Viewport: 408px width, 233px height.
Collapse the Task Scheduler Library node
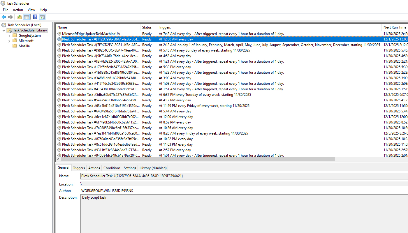click(3, 30)
